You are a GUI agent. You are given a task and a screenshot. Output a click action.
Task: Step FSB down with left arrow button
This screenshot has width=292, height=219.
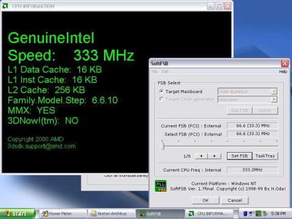tap(201, 156)
